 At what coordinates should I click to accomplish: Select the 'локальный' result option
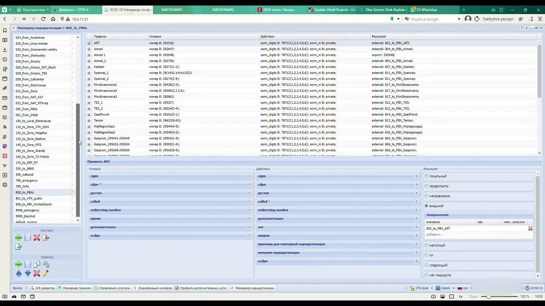point(426,176)
